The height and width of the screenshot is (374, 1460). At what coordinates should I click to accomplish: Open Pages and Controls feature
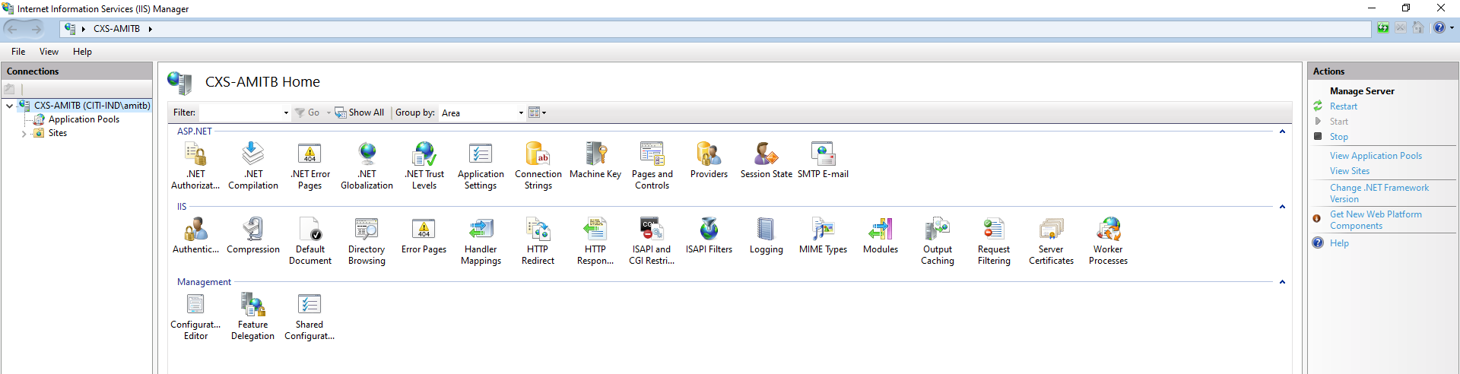tap(652, 165)
